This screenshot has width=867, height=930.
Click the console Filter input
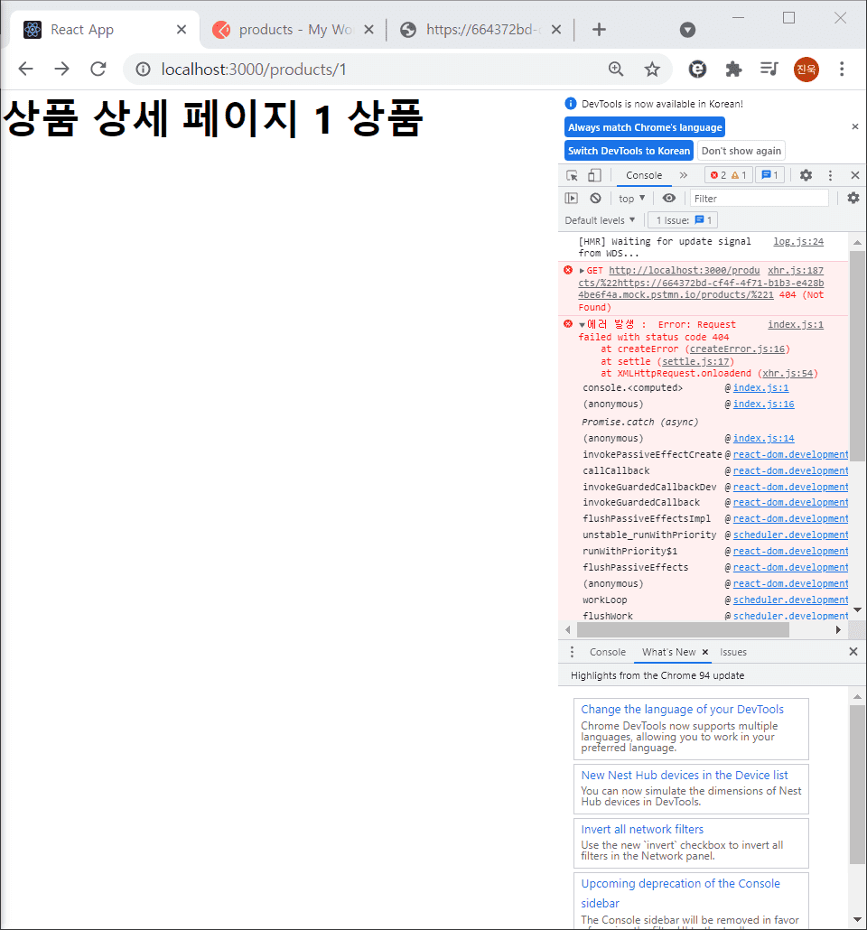[759, 199]
